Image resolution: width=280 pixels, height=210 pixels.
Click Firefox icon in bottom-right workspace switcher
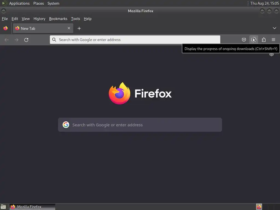pos(259,207)
